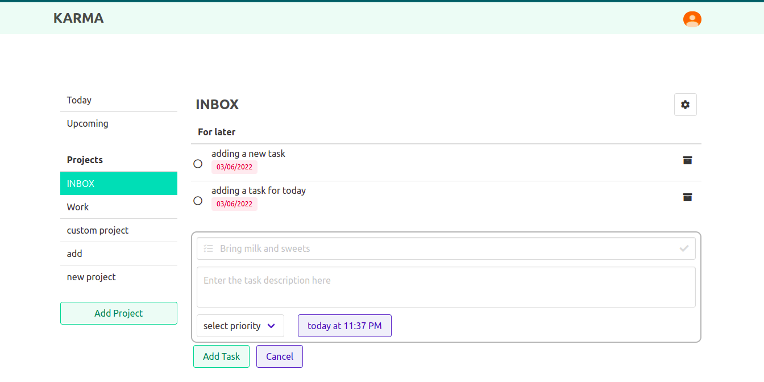The width and height of the screenshot is (764, 382).
Task: Archive the 'adding a task for today' item
Action: (x=687, y=197)
